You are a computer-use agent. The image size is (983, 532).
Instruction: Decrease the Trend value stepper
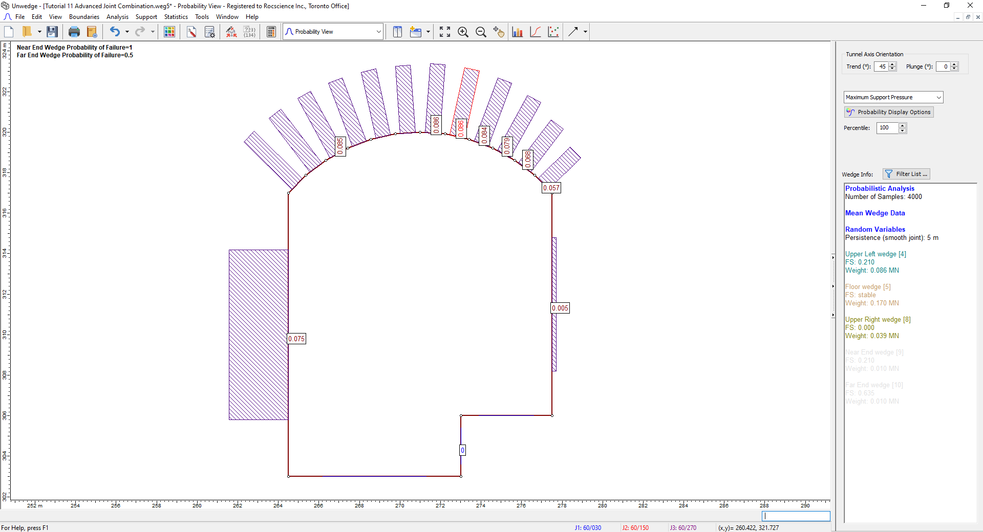[893, 69]
